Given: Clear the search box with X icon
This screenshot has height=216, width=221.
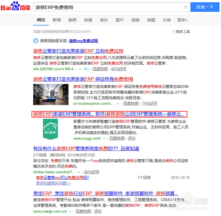Looking at the screenshot, I should click(x=185, y=7).
